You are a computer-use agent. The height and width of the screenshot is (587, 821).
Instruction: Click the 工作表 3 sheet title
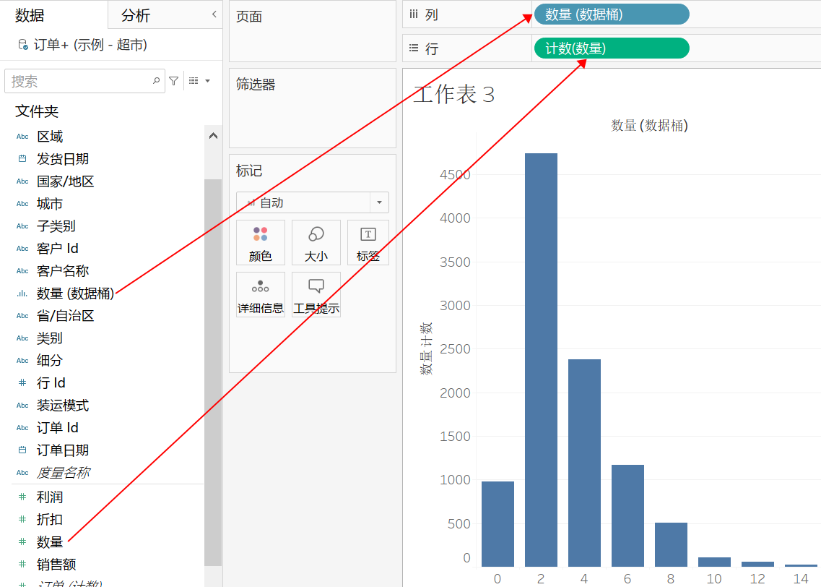tap(454, 94)
